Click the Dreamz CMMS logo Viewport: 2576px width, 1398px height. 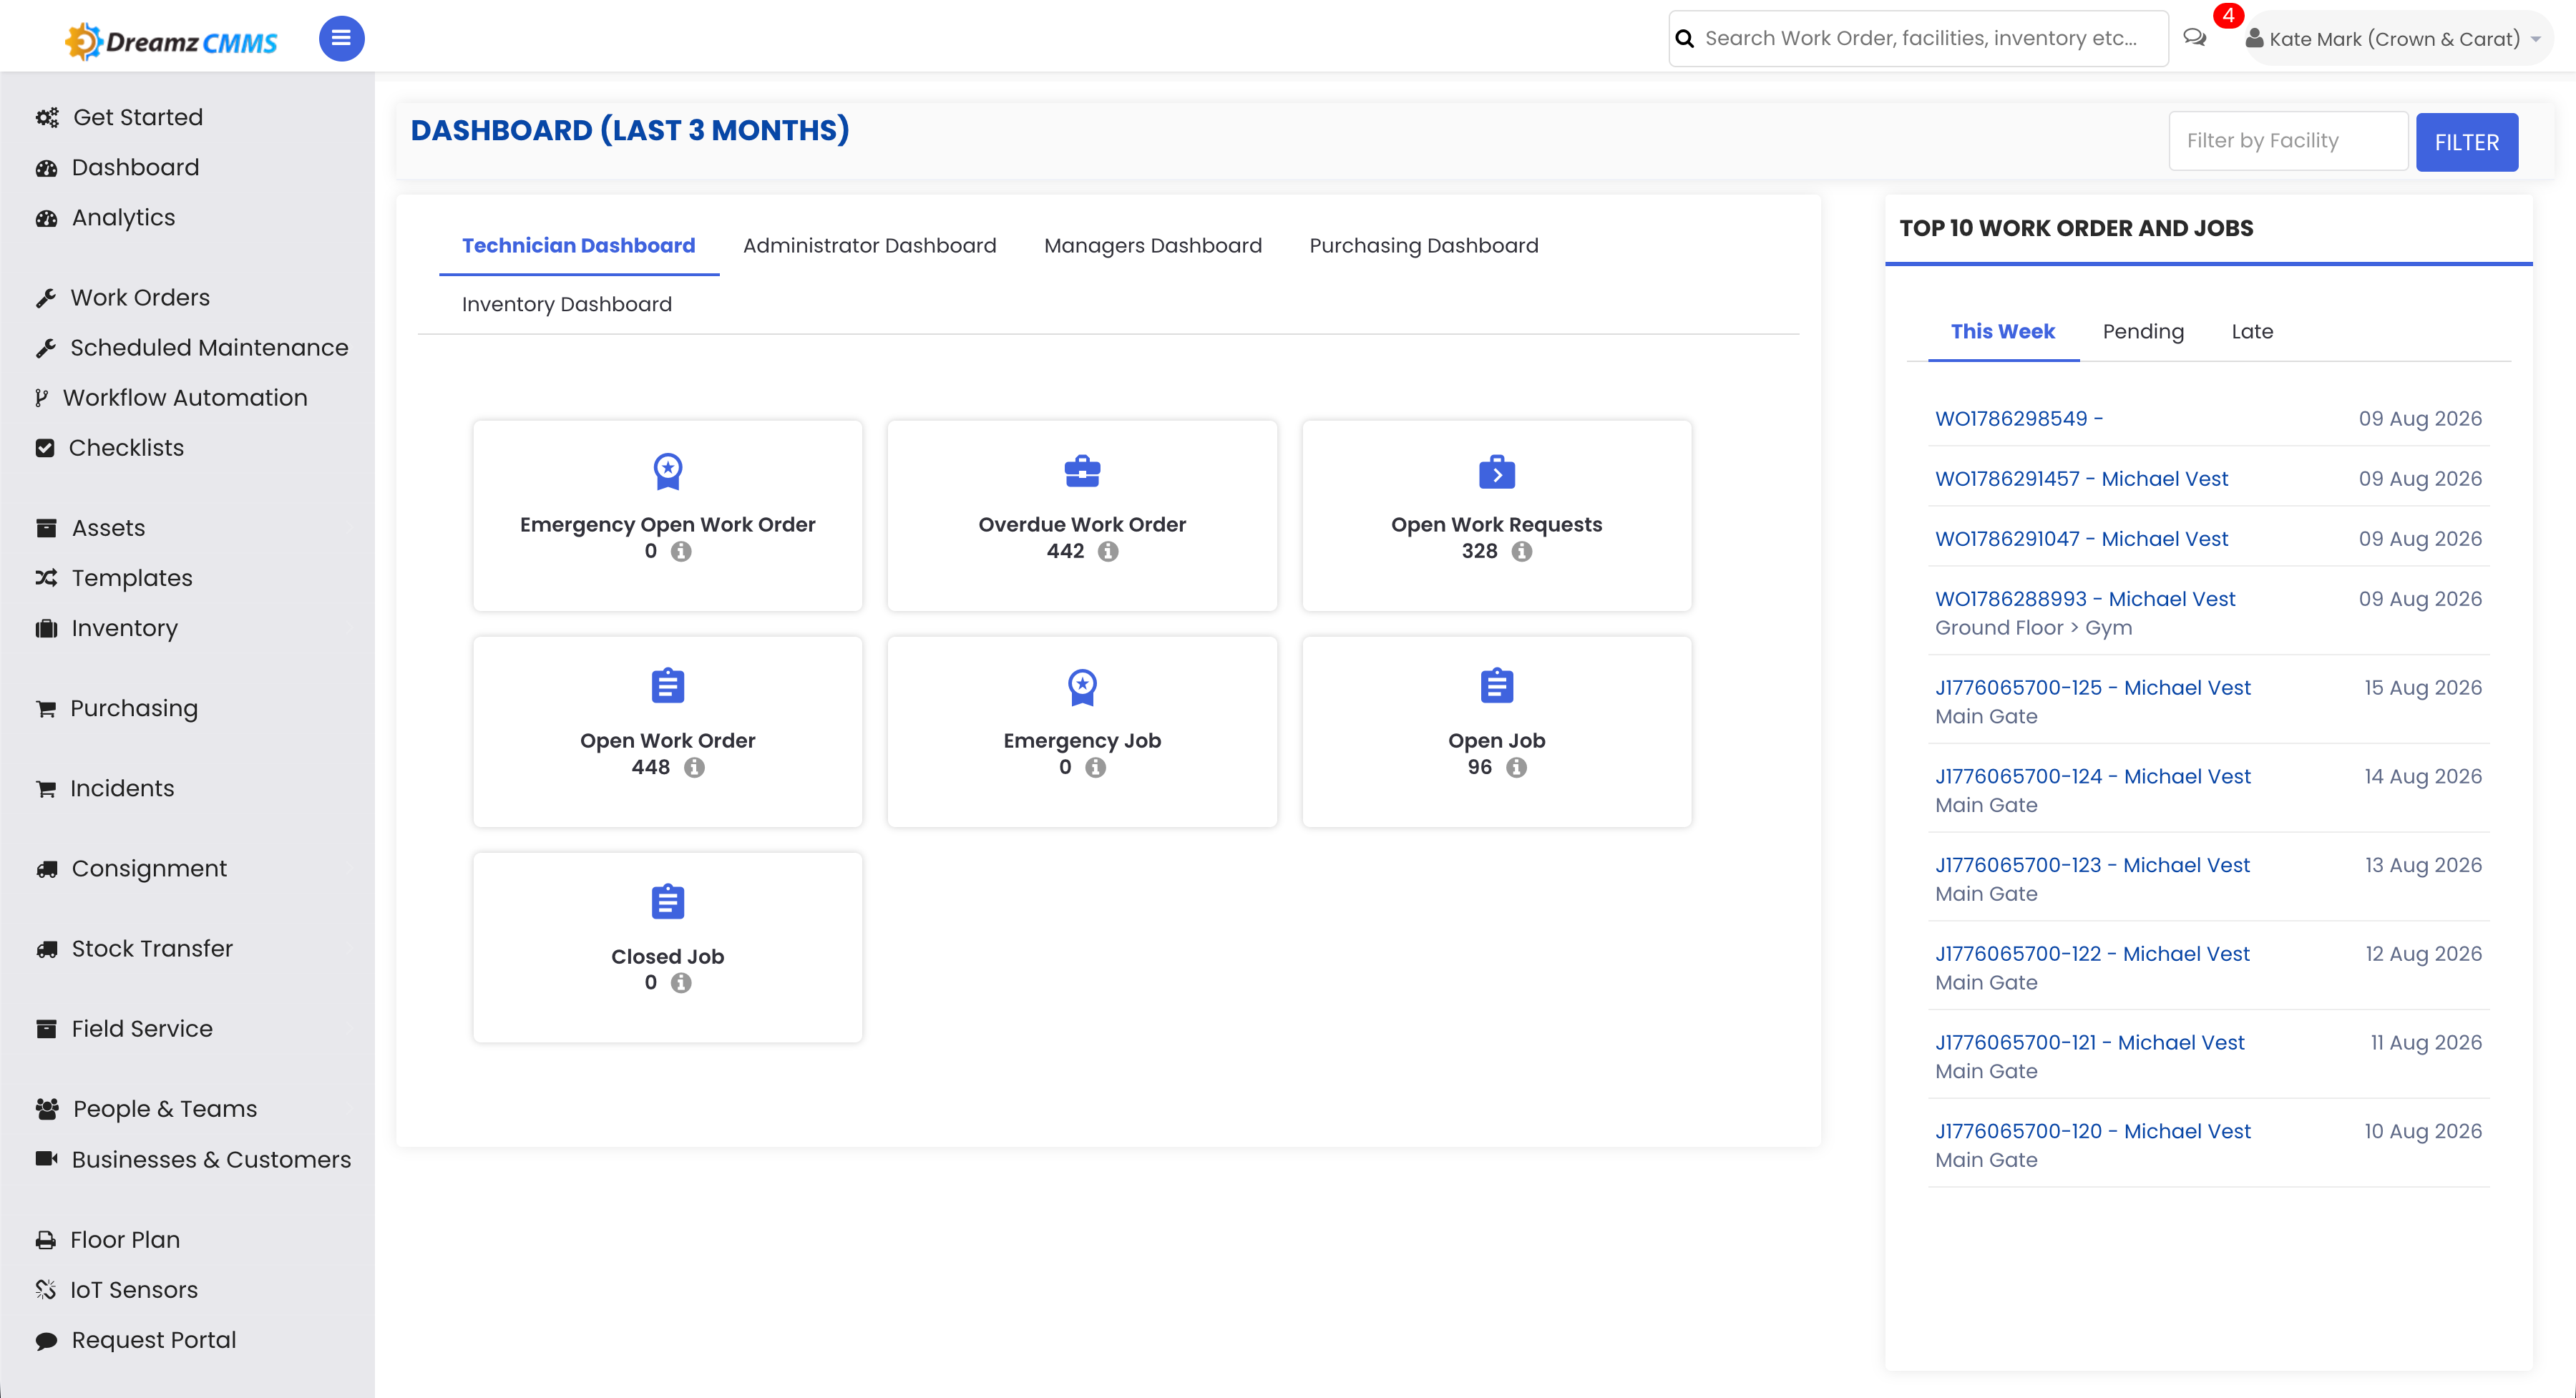[171, 41]
